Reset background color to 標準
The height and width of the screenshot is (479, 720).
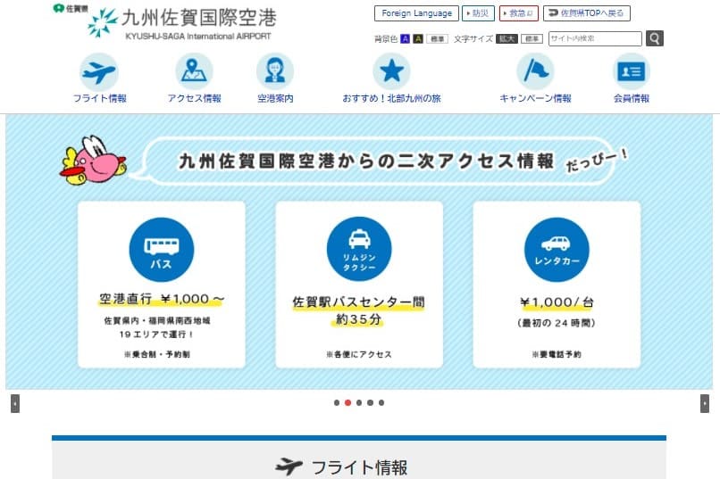pos(437,39)
